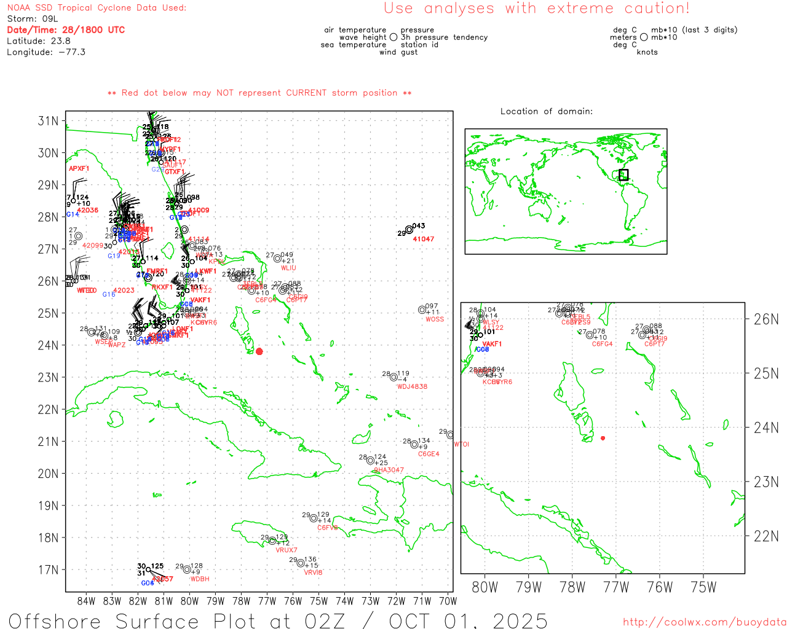
Task: Select station label VRVI8
Action: pyautogui.click(x=313, y=572)
